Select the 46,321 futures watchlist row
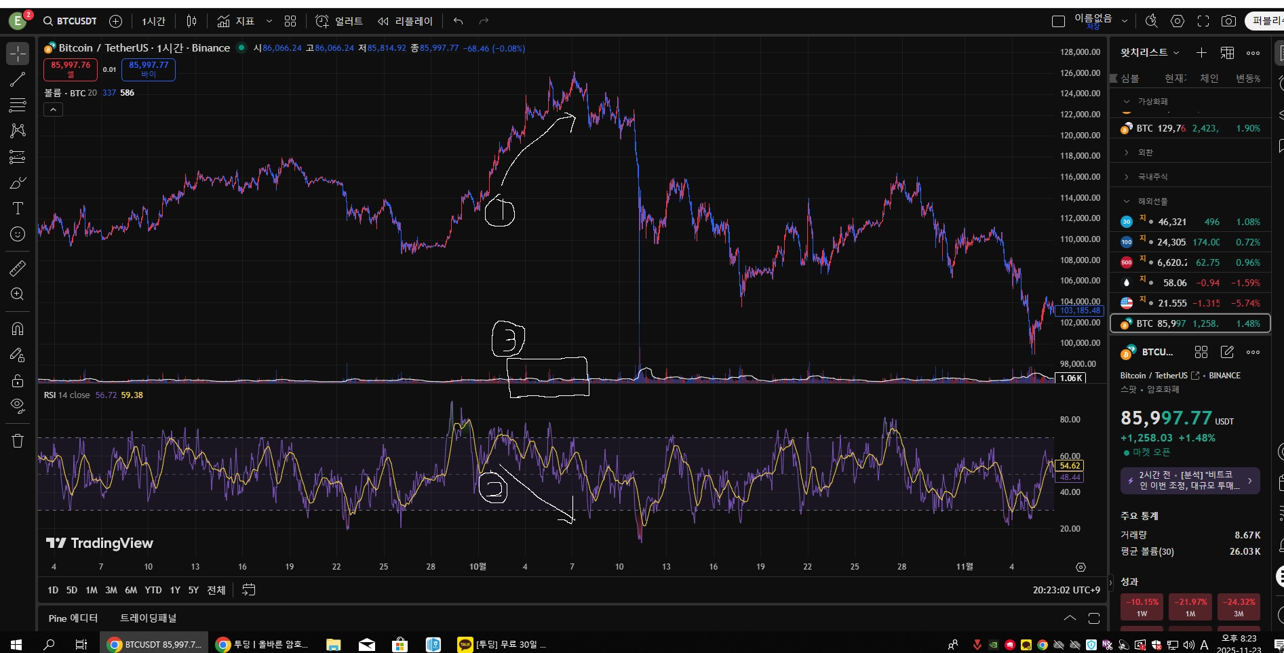Screen dimensions: 1284x653 point(1190,222)
